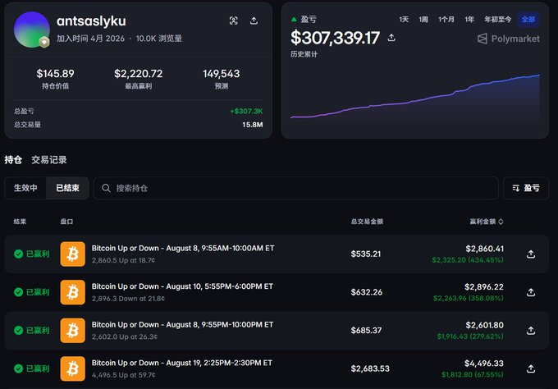This screenshot has width=558, height=389.
Task: Share the $307,339.17 profit figure
Action: tap(391, 38)
